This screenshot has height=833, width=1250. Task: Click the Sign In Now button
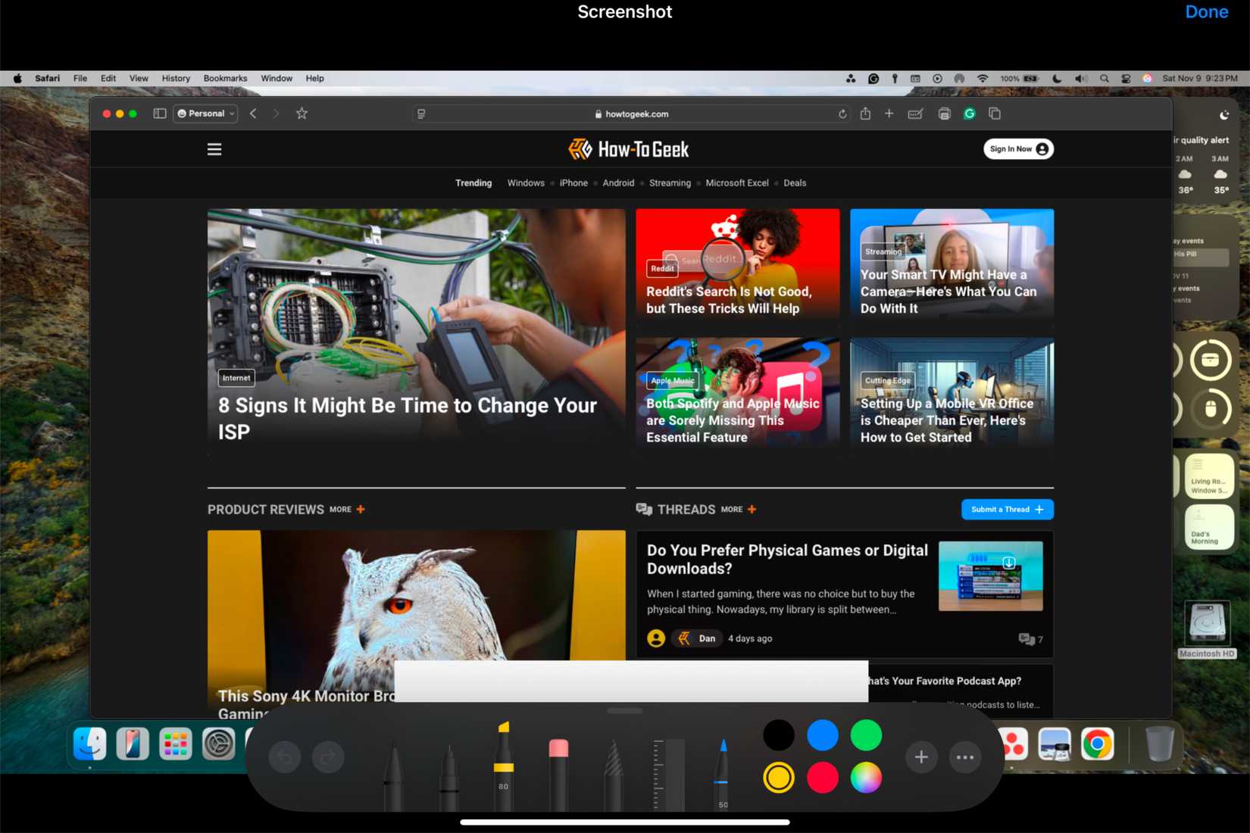point(1019,149)
